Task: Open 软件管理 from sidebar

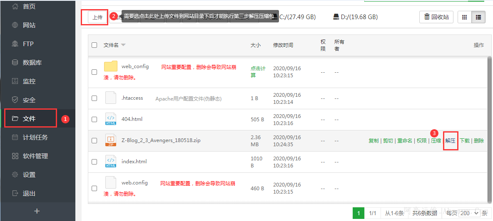Action: pyautogui.click(x=35, y=156)
